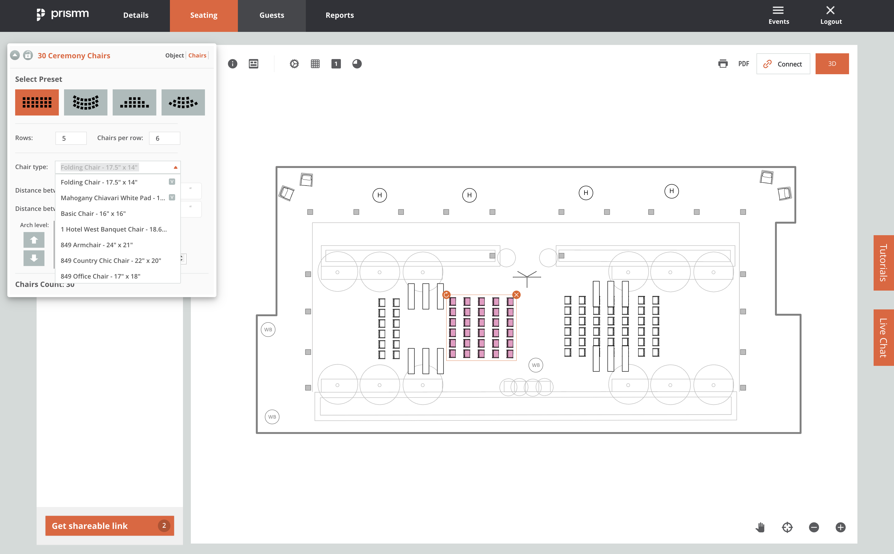The height and width of the screenshot is (554, 894).
Task: Zoom in with the plus icon
Action: [x=840, y=527]
